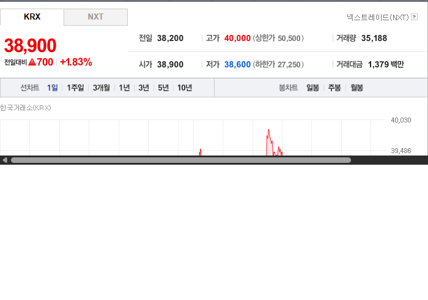Click the change amount 700

(45, 62)
